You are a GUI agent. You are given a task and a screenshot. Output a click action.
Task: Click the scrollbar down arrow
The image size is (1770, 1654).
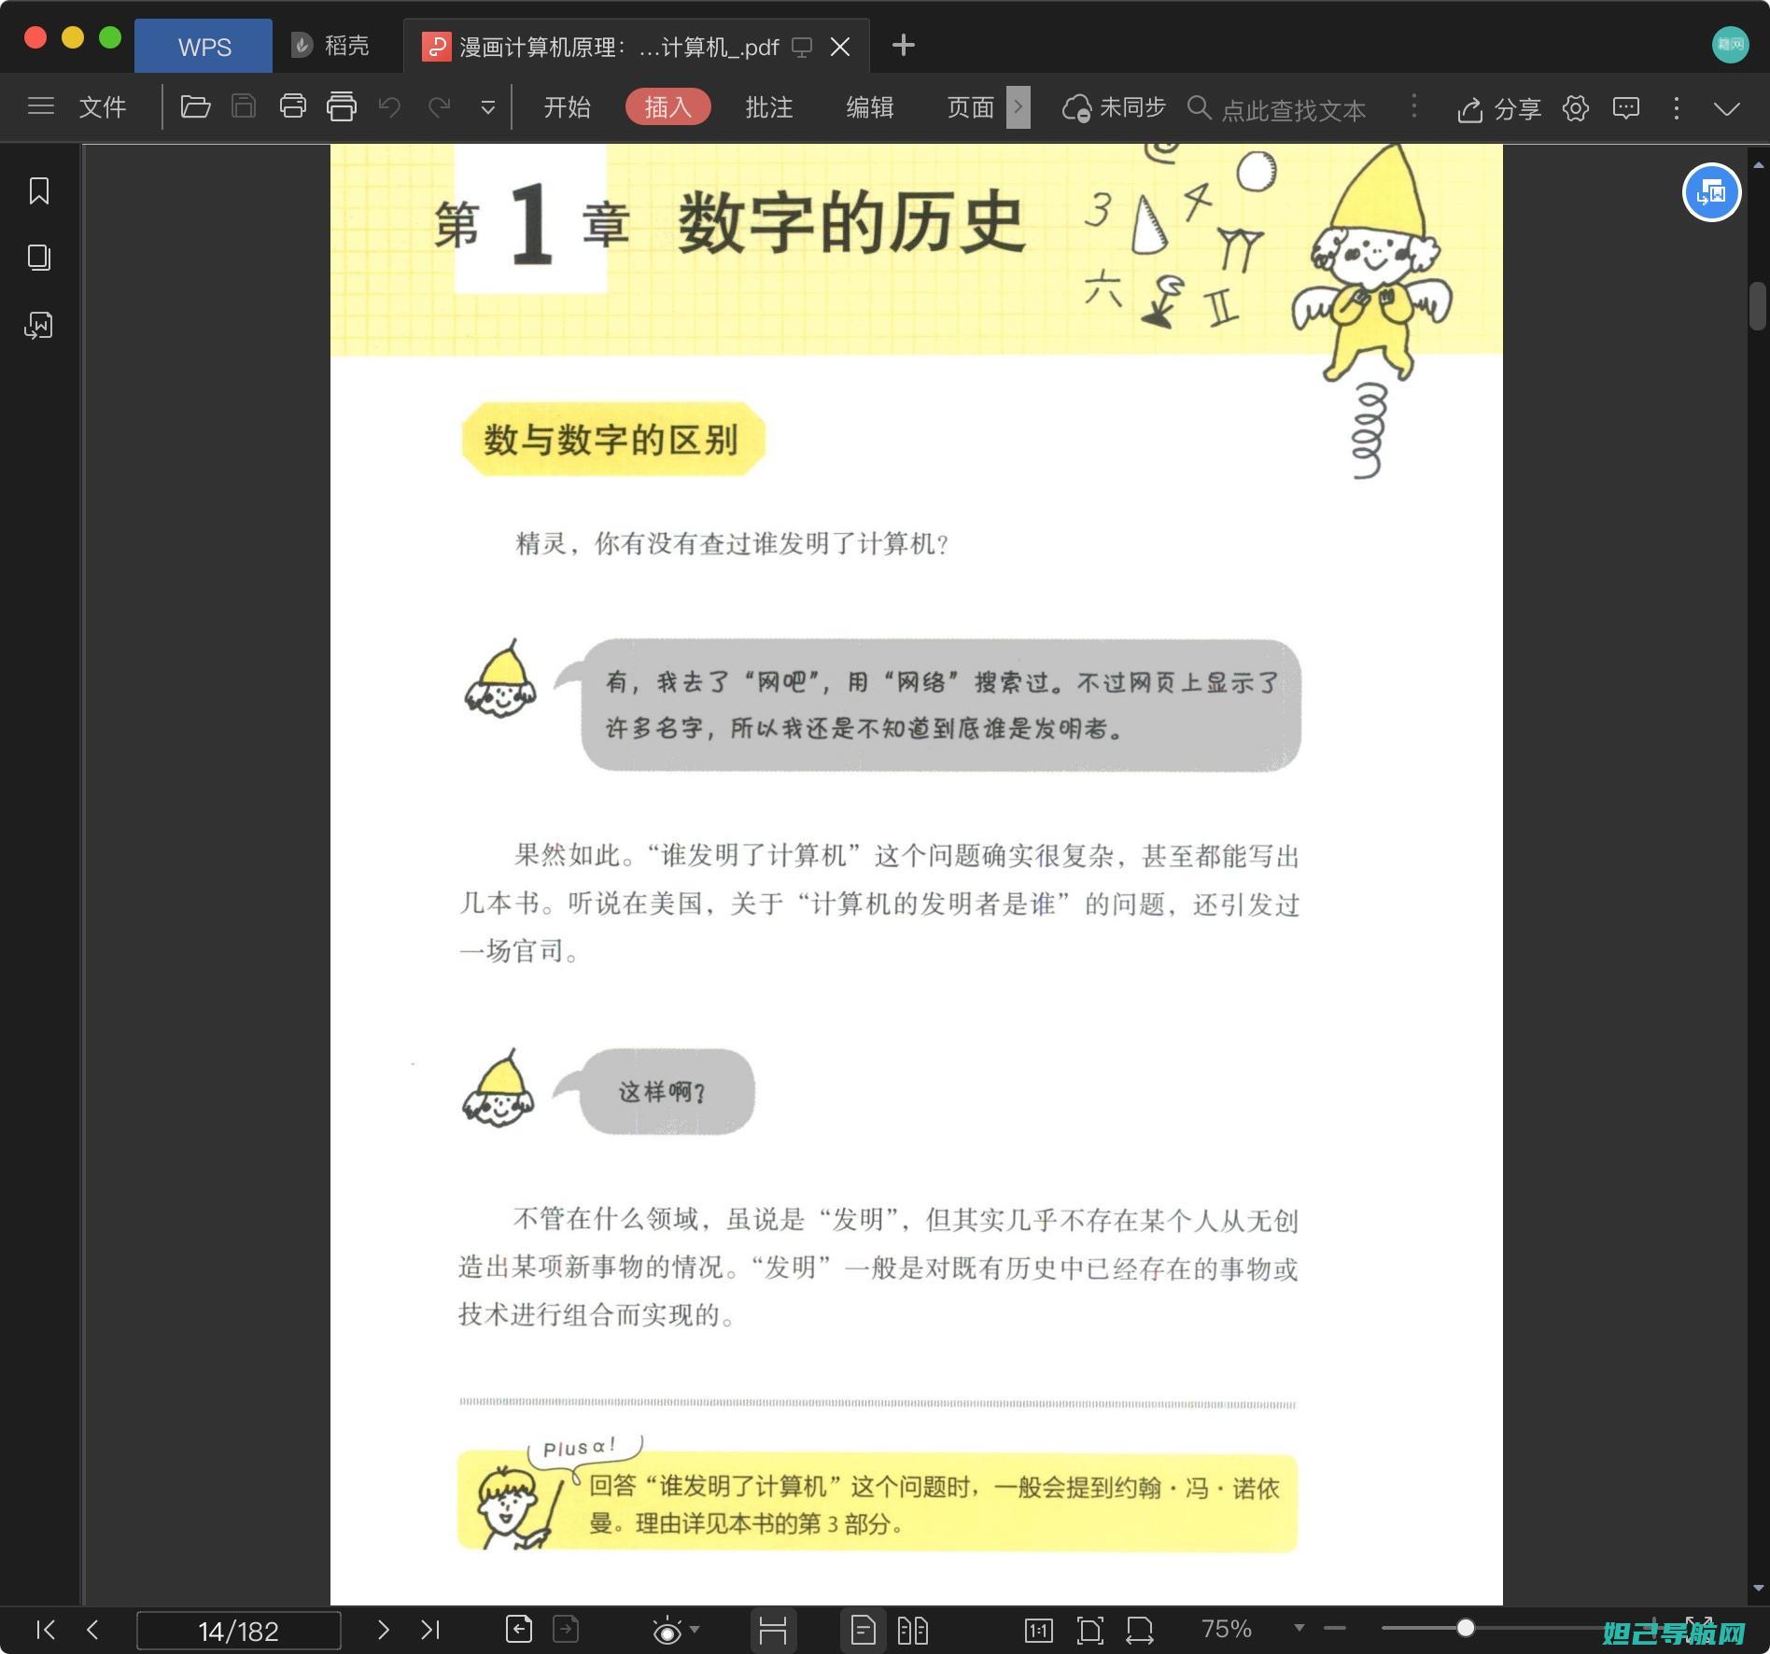click(1758, 1588)
